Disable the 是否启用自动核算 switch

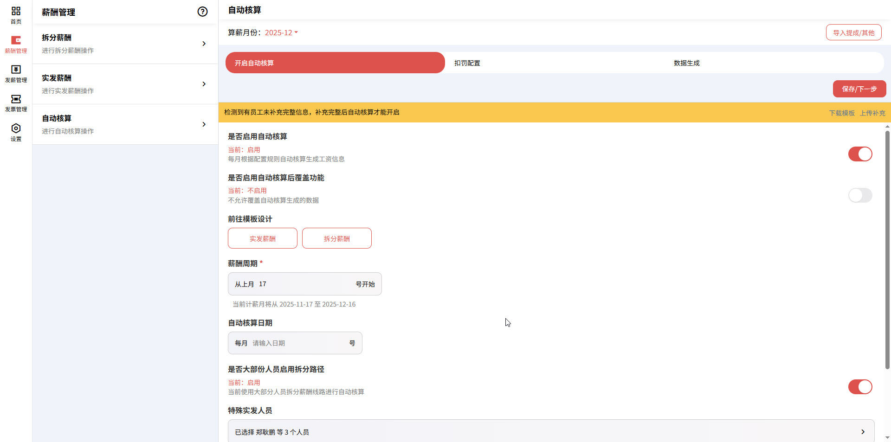(x=859, y=154)
